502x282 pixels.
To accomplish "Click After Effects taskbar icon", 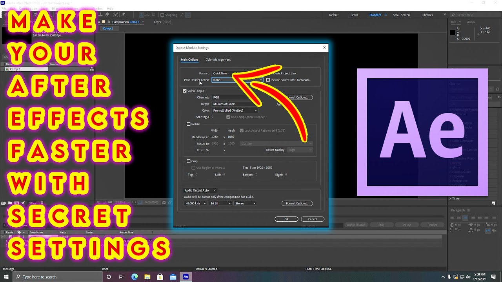I will click(186, 277).
